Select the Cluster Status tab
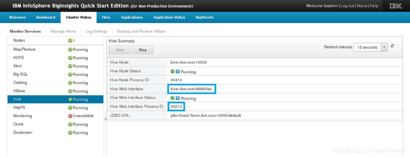Viewport: 410px width, 157px height. click(78, 18)
